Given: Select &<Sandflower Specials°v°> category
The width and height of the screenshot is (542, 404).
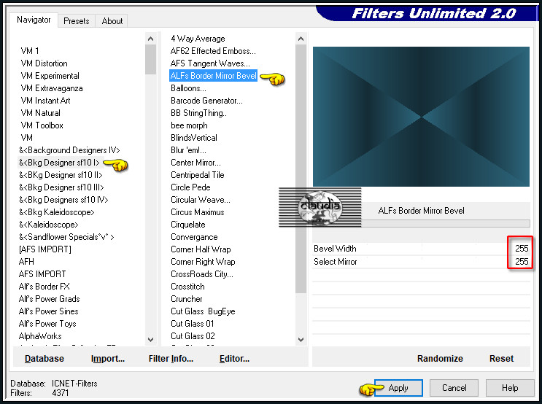Looking at the screenshot, I should (66, 237).
